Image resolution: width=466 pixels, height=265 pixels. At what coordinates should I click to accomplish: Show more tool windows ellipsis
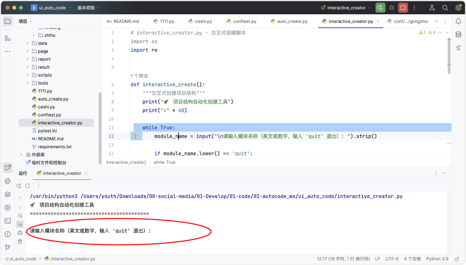7,51
